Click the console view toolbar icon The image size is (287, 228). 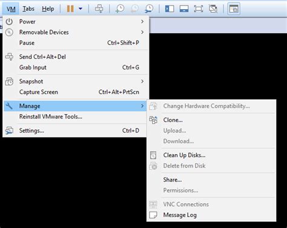tap(234, 8)
